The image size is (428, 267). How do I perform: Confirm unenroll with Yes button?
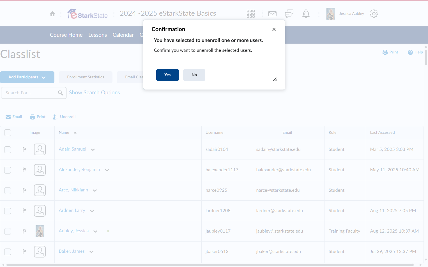(167, 75)
